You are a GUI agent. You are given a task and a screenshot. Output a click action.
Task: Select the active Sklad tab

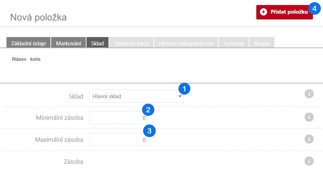(97, 44)
